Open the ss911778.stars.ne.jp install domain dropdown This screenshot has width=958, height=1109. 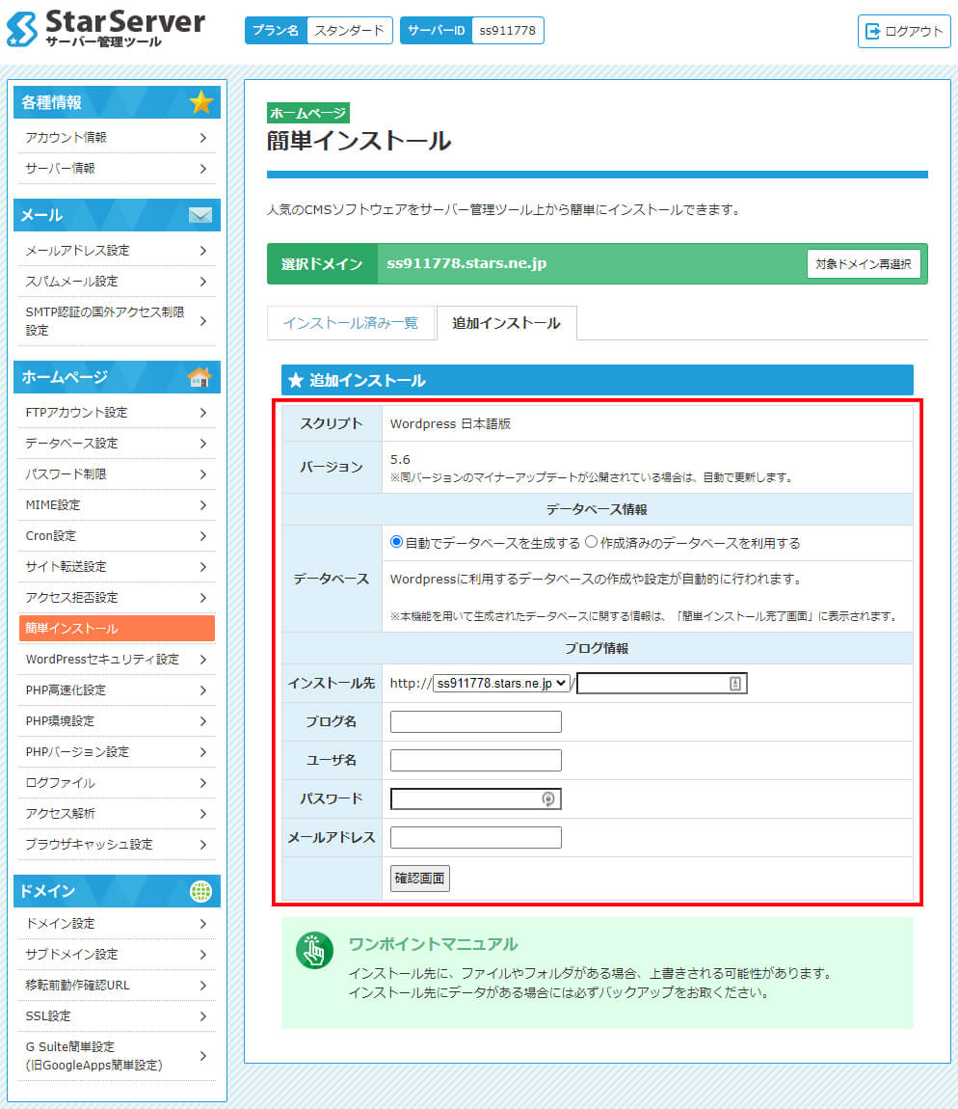tap(501, 683)
